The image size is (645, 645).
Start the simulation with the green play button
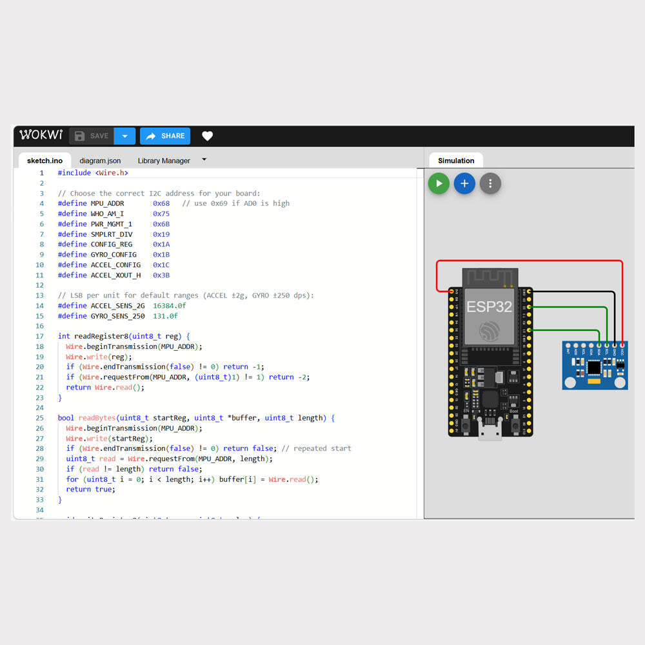pos(439,183)
